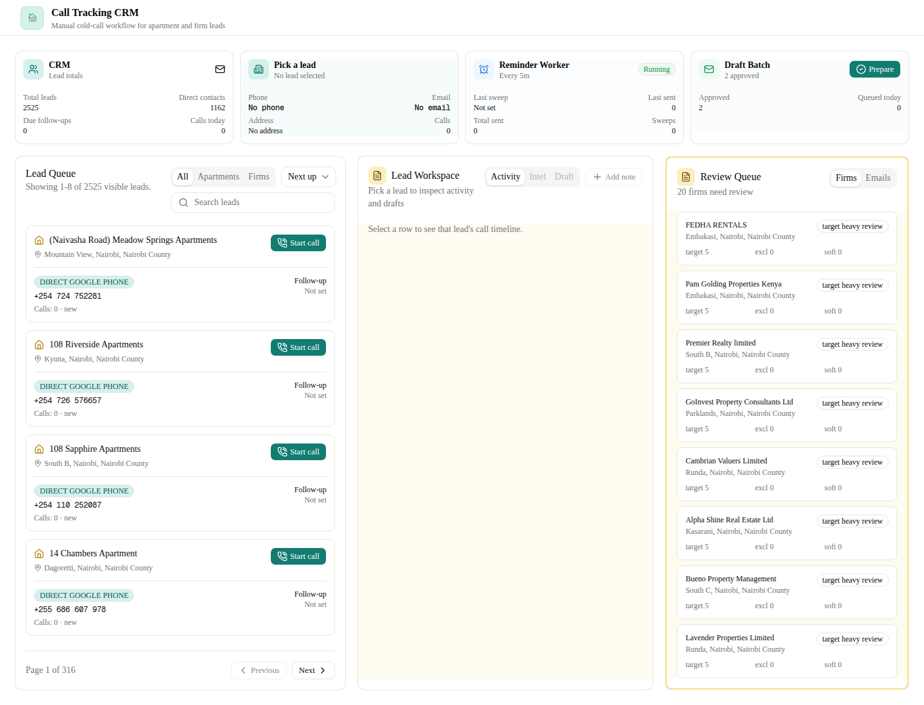The height and width of the screenshot is (705, 924).
Task: Open the Next up sort dropdown
Action: 308,177
